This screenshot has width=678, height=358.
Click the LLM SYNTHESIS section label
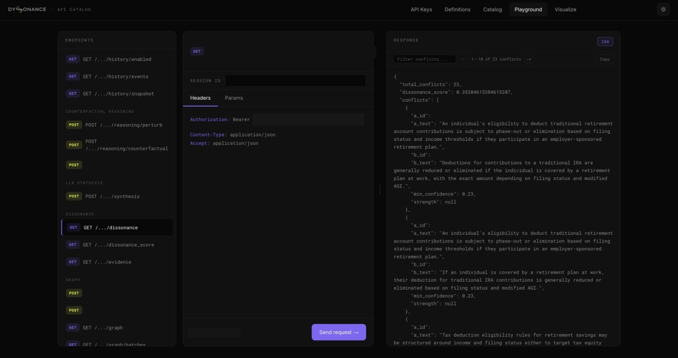pyautogui.click(x=84, y=183)
